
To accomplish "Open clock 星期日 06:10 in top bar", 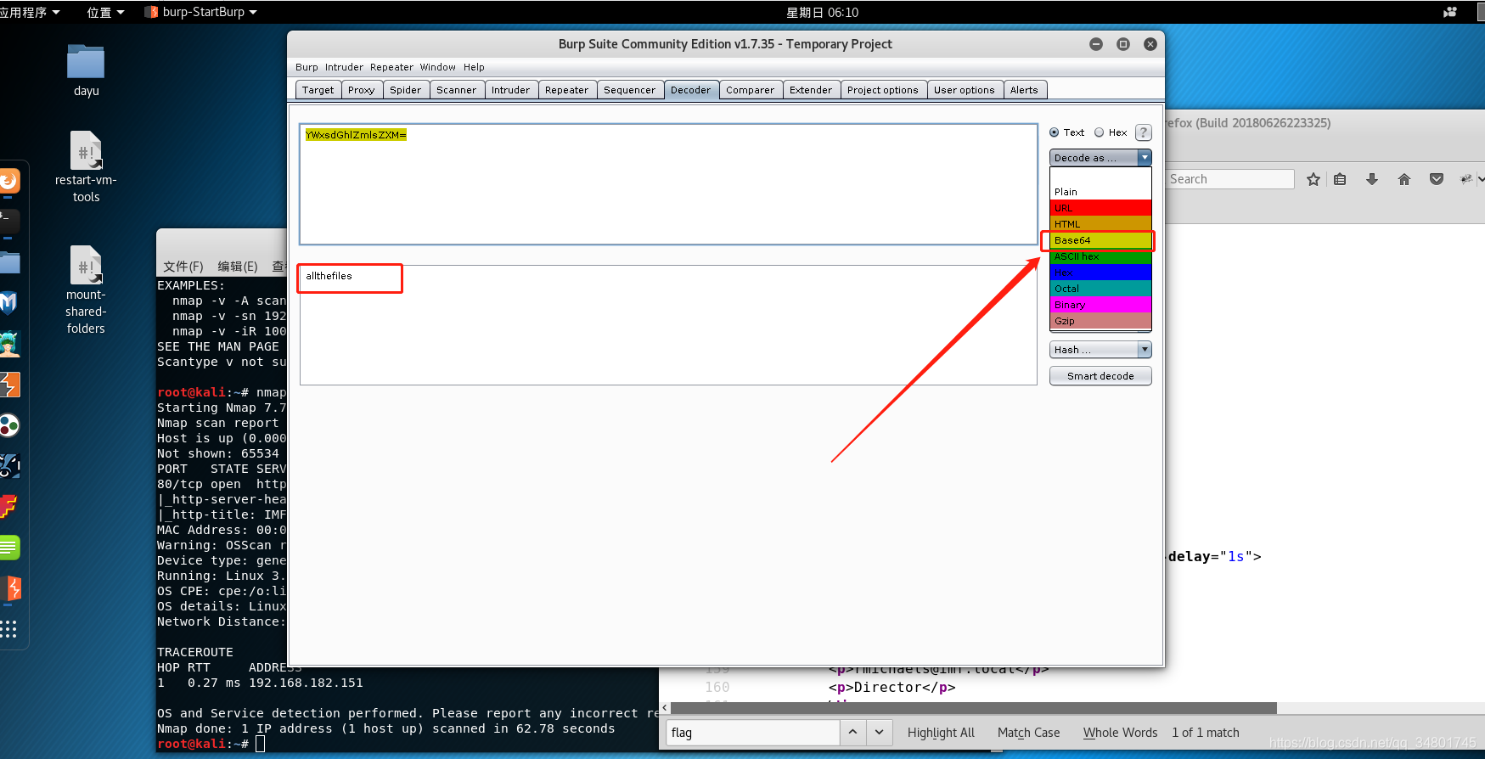I will coord(822,12).
